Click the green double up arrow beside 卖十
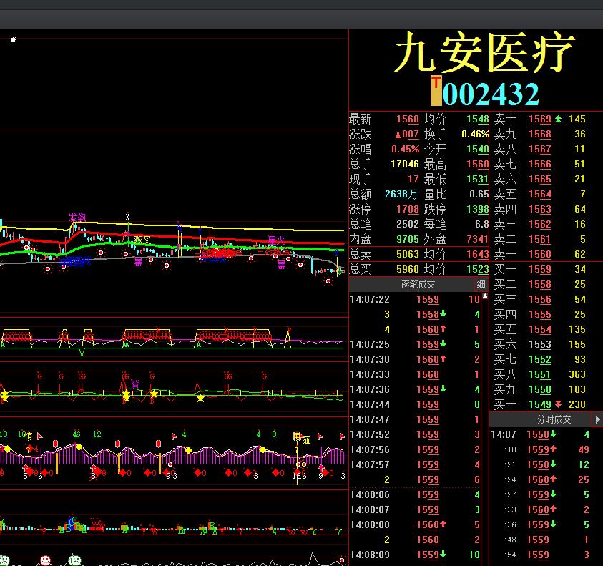 pos(558,119)
